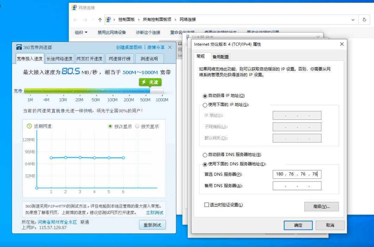
Task: Click the 高级(V)... button
Action: pyautogui.click(x=321, y=207)
